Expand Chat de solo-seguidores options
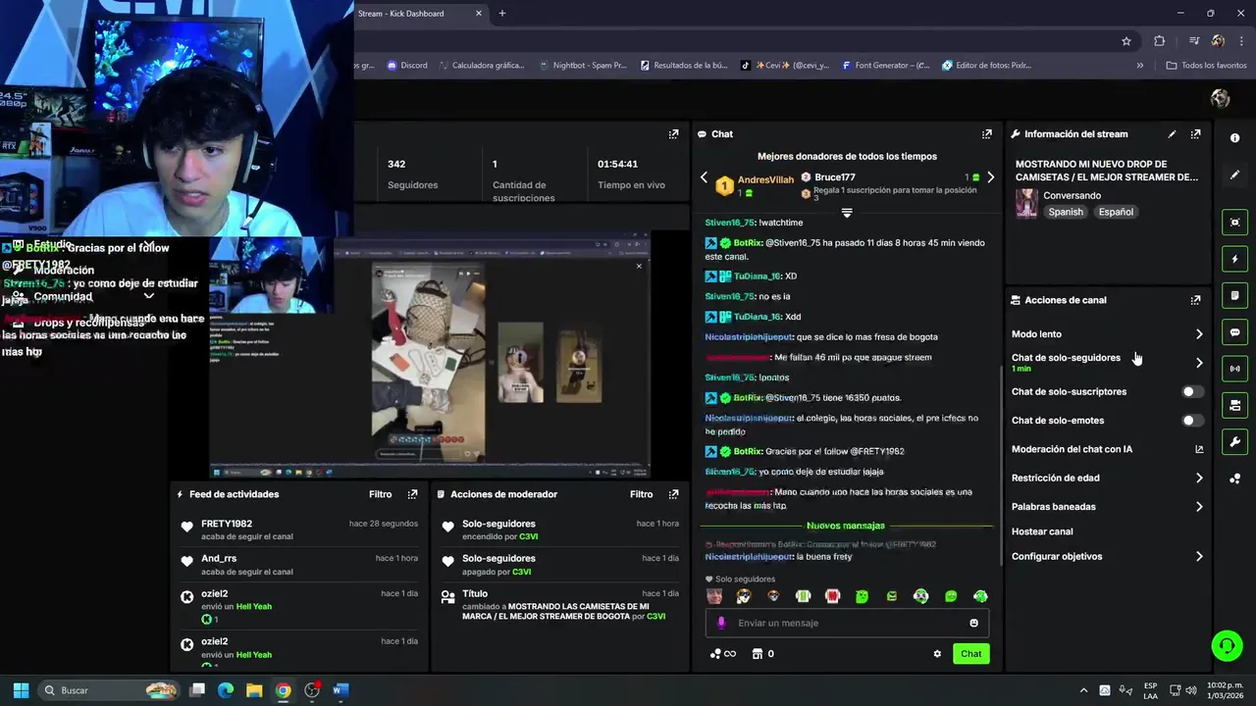 1199,363
